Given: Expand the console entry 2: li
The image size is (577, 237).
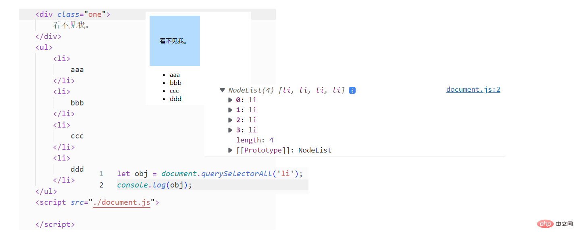Looking at the screenshot, I should [230, 120].
